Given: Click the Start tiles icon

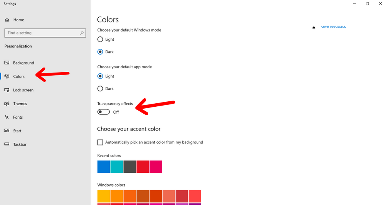Looking at the screenshot, I should [7, 131].
